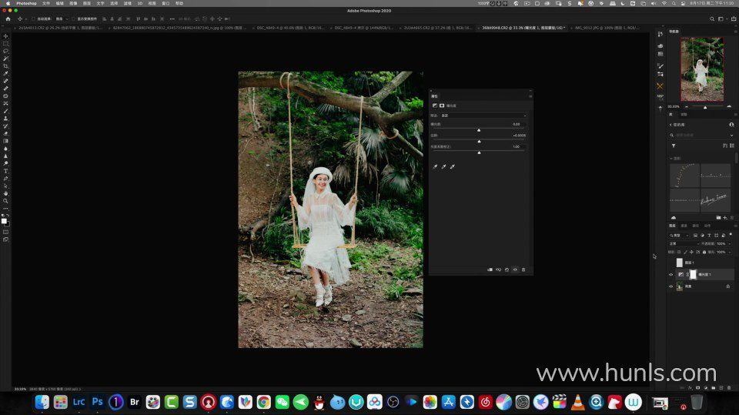Click the delete adjustment trash icon in Properties

[x=523, y=269]
